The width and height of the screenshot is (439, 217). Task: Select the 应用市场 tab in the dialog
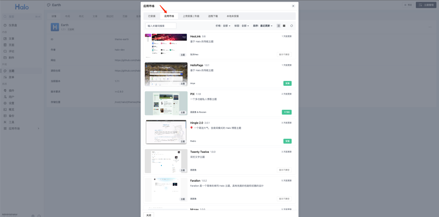tap(169, 16)
